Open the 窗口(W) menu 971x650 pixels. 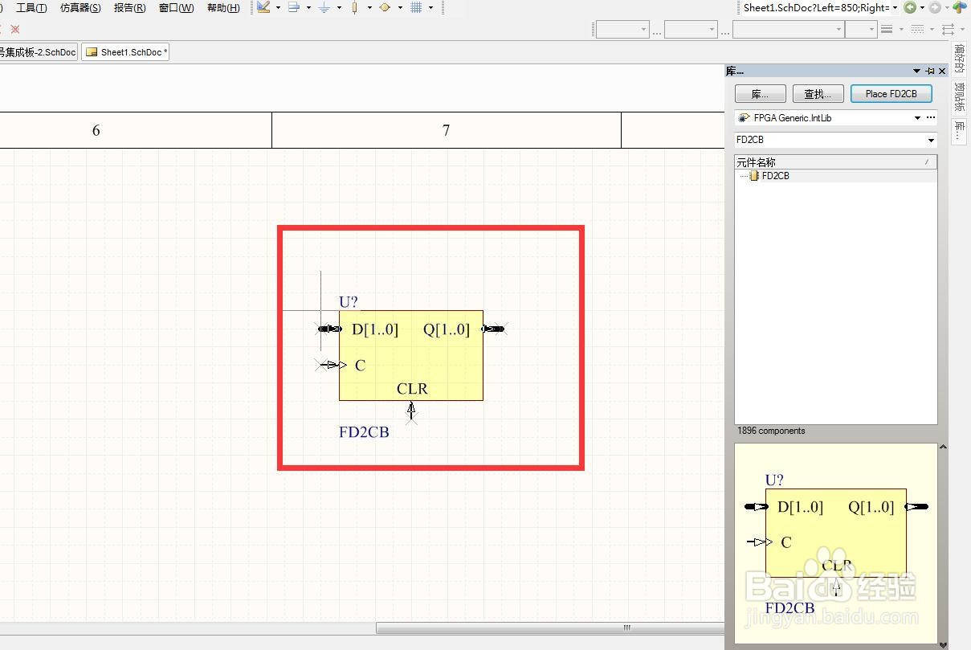[x=177, y=8]
